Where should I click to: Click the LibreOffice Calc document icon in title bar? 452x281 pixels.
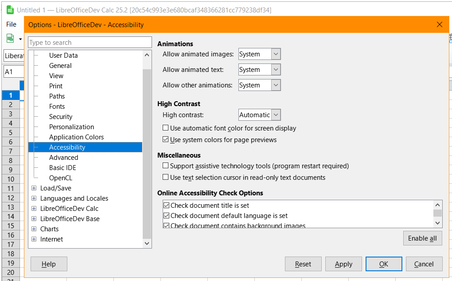pyautogui.click(x=10, y=10)
